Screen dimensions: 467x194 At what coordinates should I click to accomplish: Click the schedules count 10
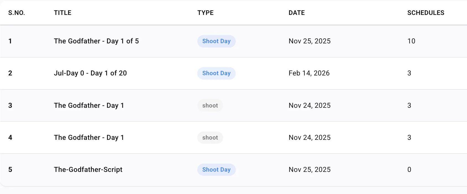click(411, 41)
